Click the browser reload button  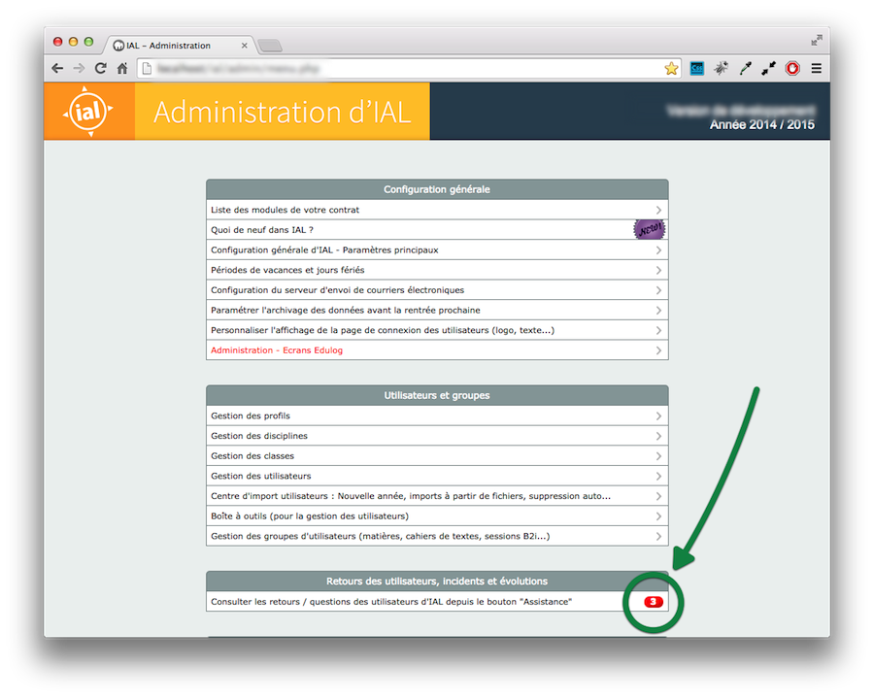[100, 68]
